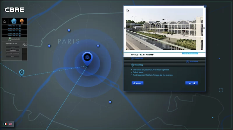Switch language with the French flag
The width and height of the screenshot is (233, 130).
tap(5, 124)
